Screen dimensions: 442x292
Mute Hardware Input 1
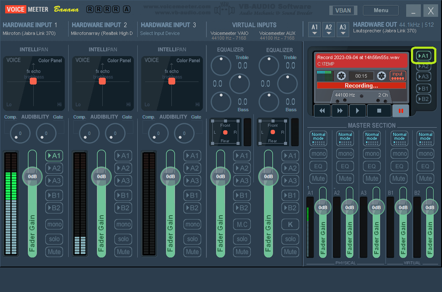(54, 252)
